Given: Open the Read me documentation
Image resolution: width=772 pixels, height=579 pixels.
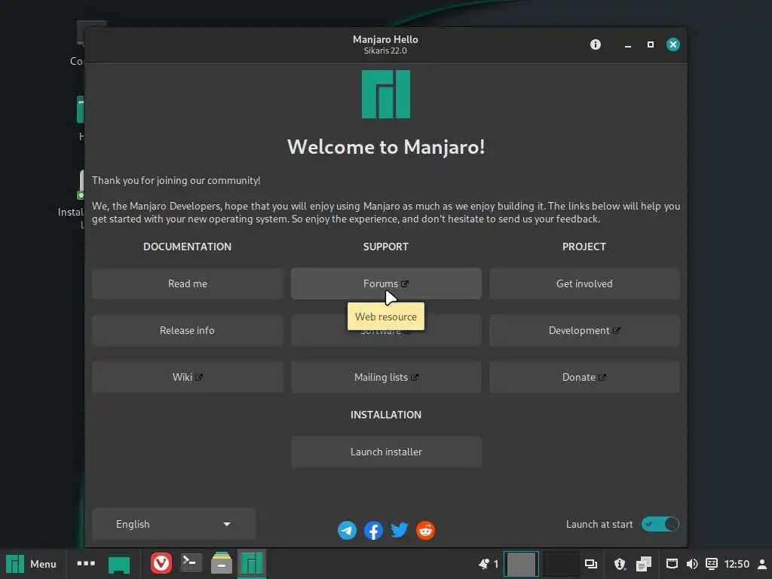Looking at the screenshot, I should click(x=188, y=283).
